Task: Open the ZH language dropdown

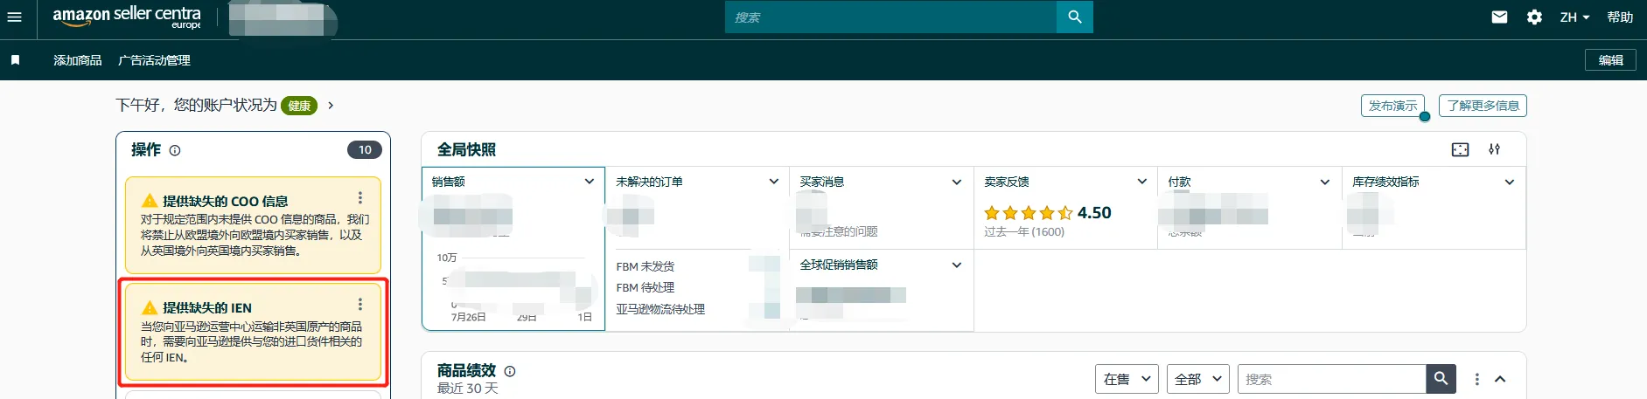Action: click(1574, 17)
